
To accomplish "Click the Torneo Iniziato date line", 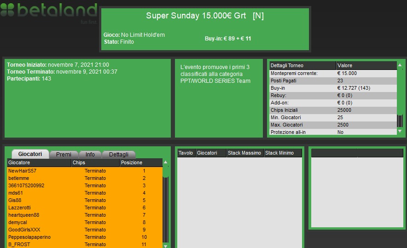I will [x=58, y=65].
